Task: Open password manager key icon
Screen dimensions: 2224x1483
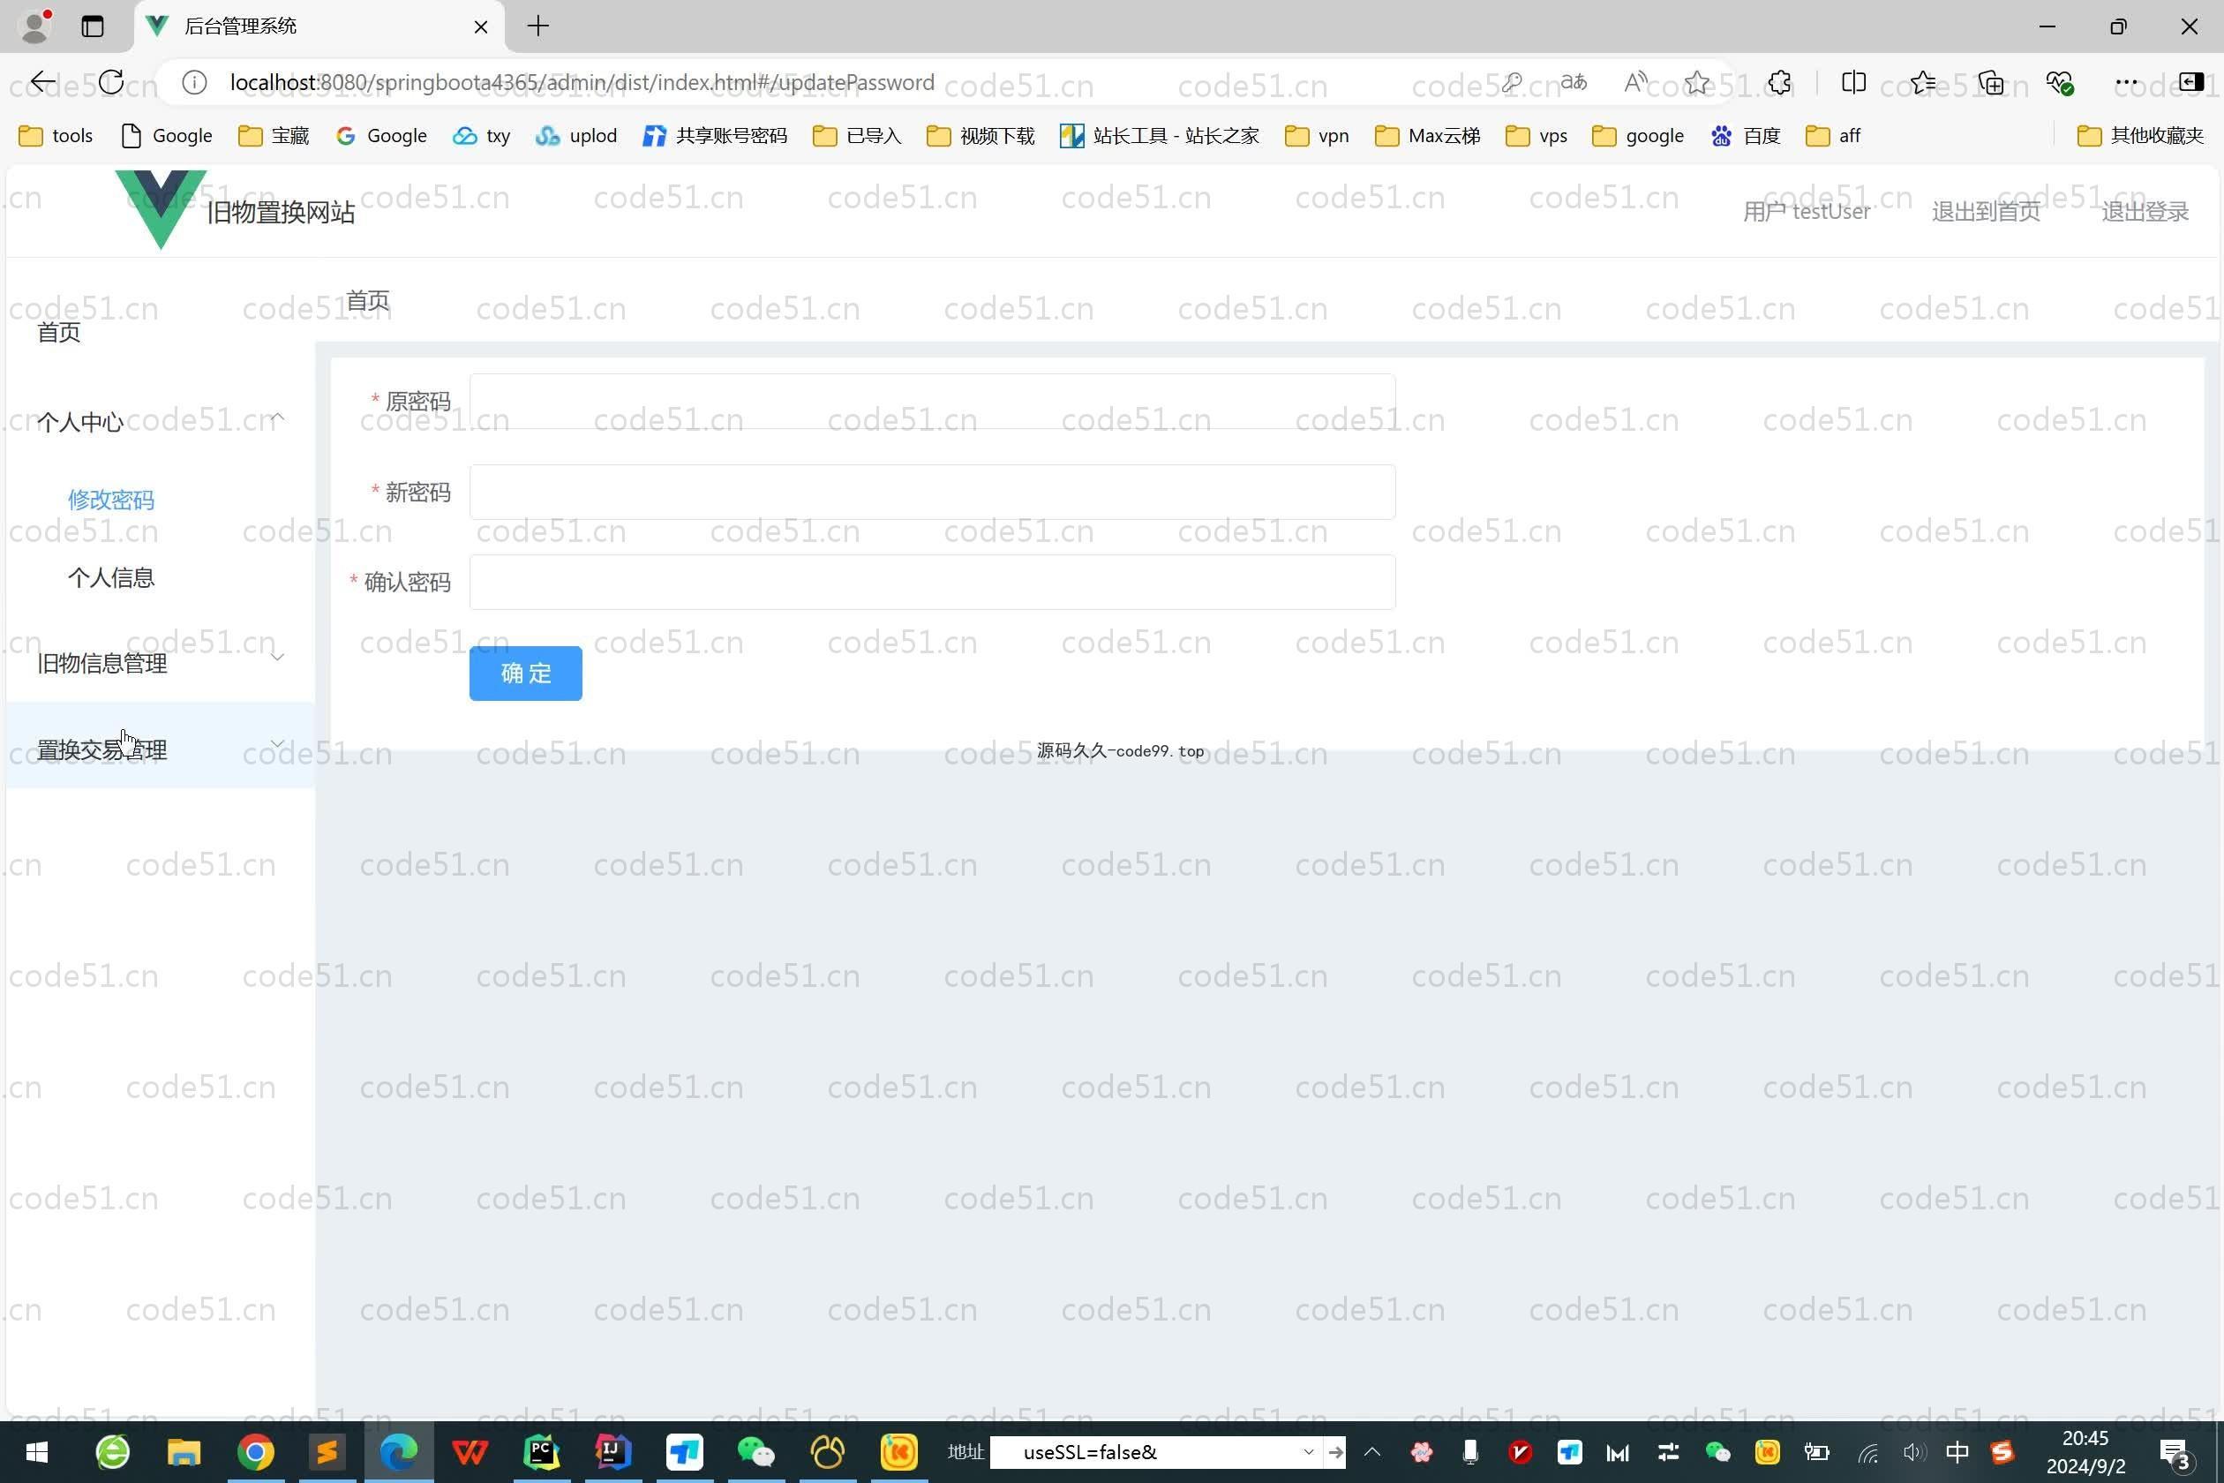Action: coord(1511,82)
